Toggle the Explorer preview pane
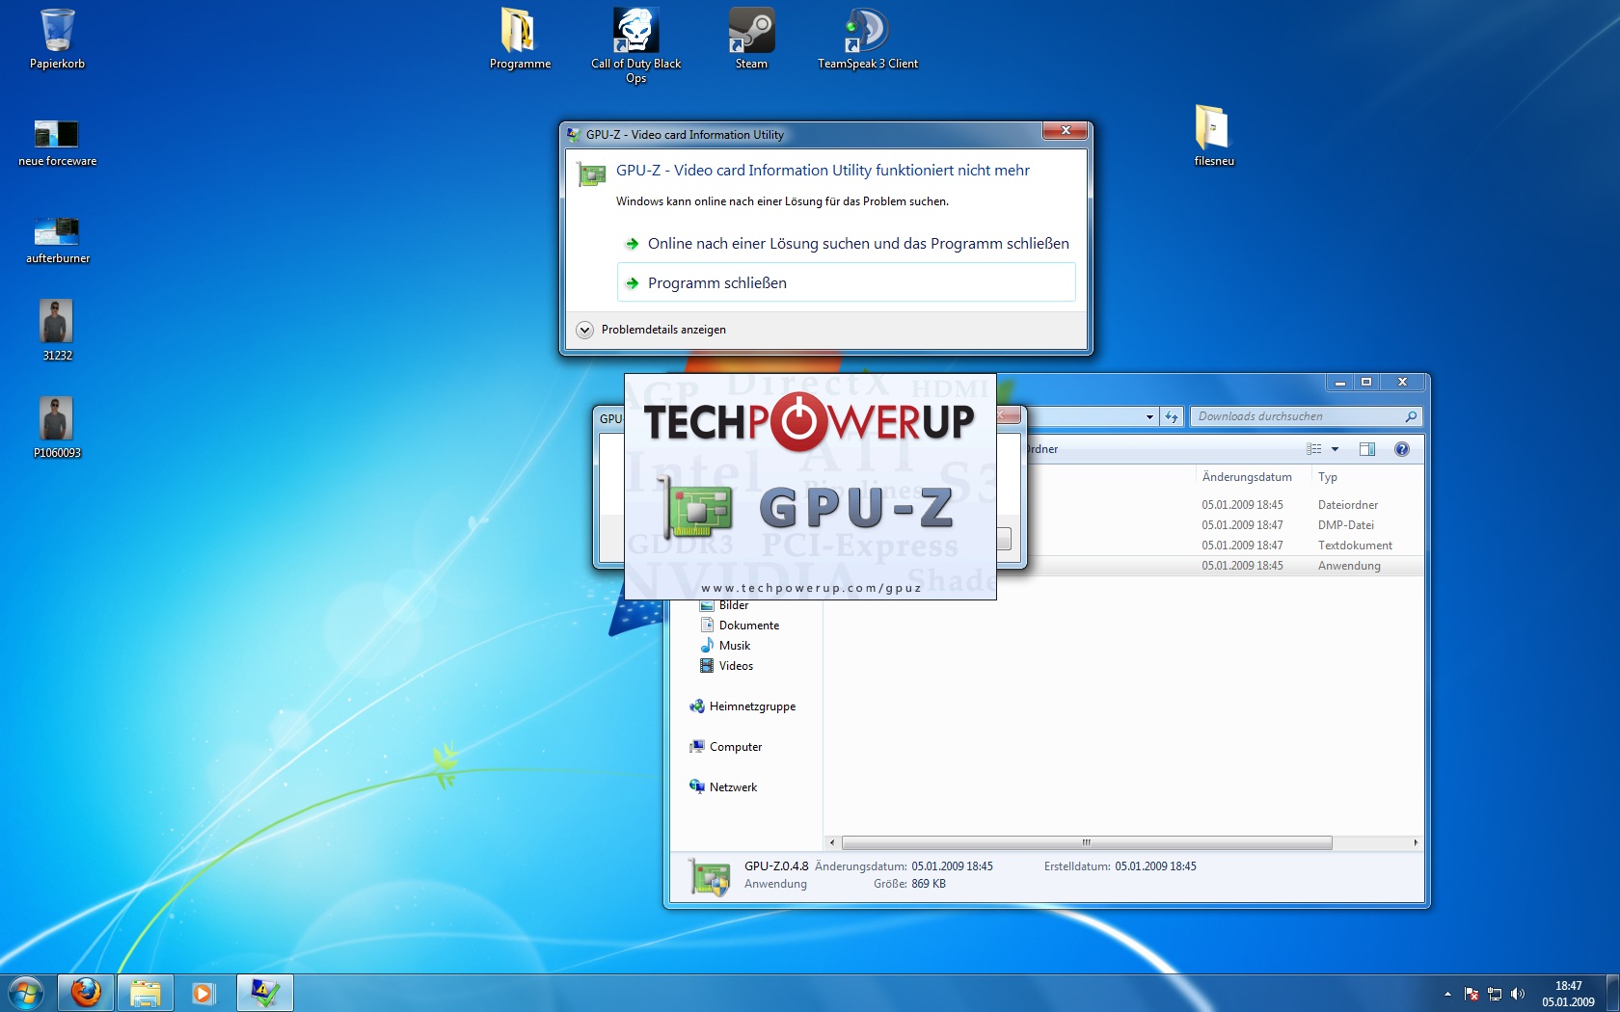This screenshot has height=1012, width=1620. 1367,449
